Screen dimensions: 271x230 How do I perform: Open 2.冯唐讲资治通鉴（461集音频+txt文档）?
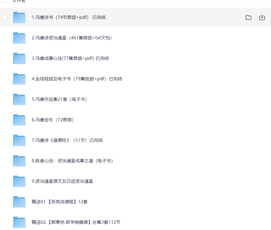point(72,38)
